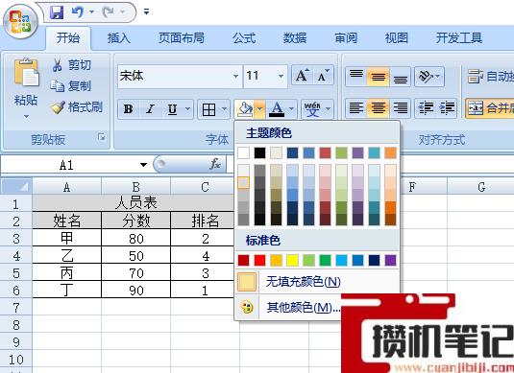Open text orientation options
Image resolution: width=514 pixels, height=373 pixels.
pyautogui.click(x=429, y=77)
